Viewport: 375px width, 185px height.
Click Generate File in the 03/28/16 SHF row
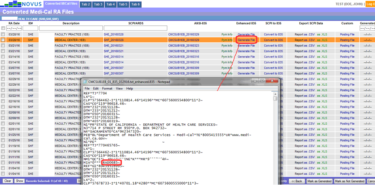click(246, 40)
